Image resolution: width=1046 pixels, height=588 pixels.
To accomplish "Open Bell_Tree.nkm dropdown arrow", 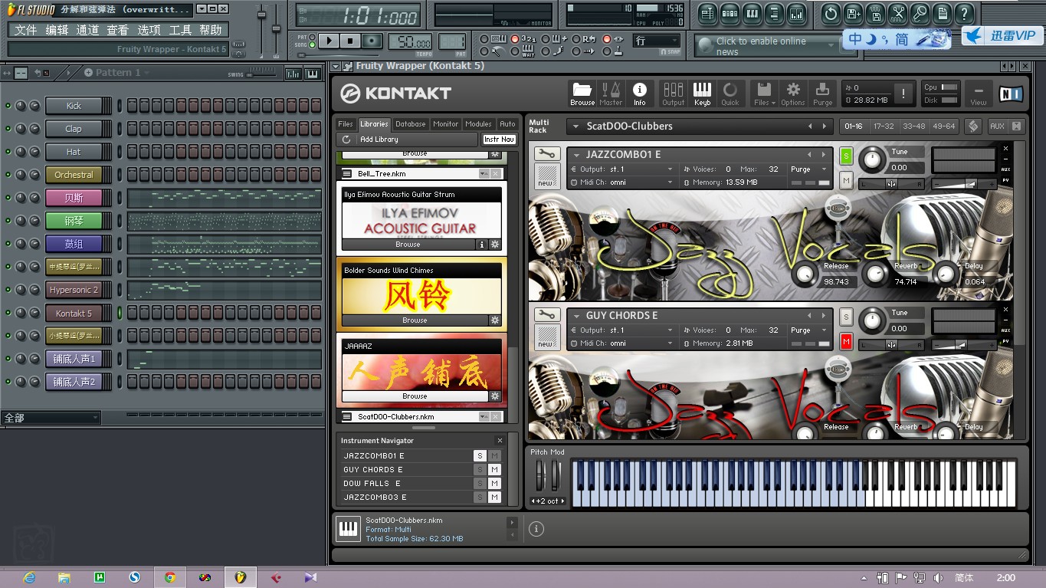I will click(x=483, y=174).
